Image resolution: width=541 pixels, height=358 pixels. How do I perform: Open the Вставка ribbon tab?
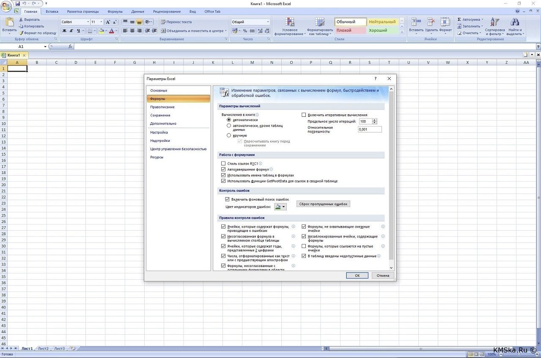coord(52,11)
